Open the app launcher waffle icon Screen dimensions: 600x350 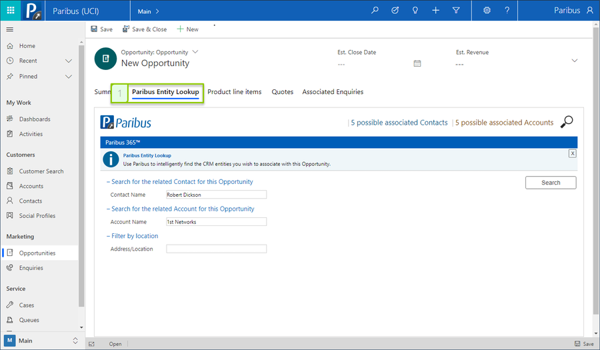pos(10,10)
